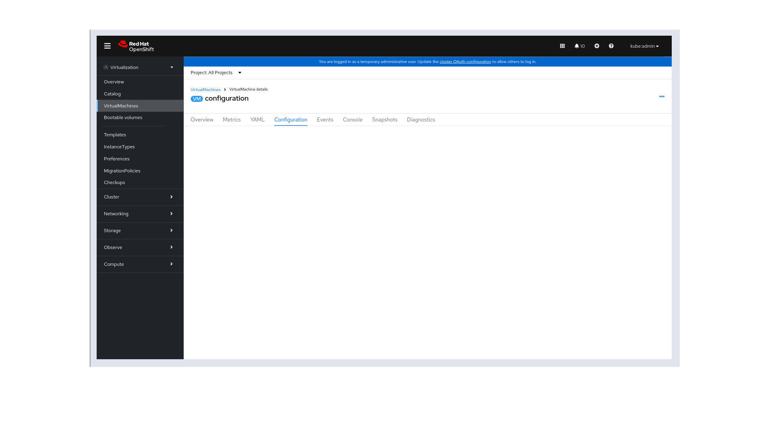
Task: Open the application launcher grid icon
Action: pyautogui.click(x=562, y=46)
